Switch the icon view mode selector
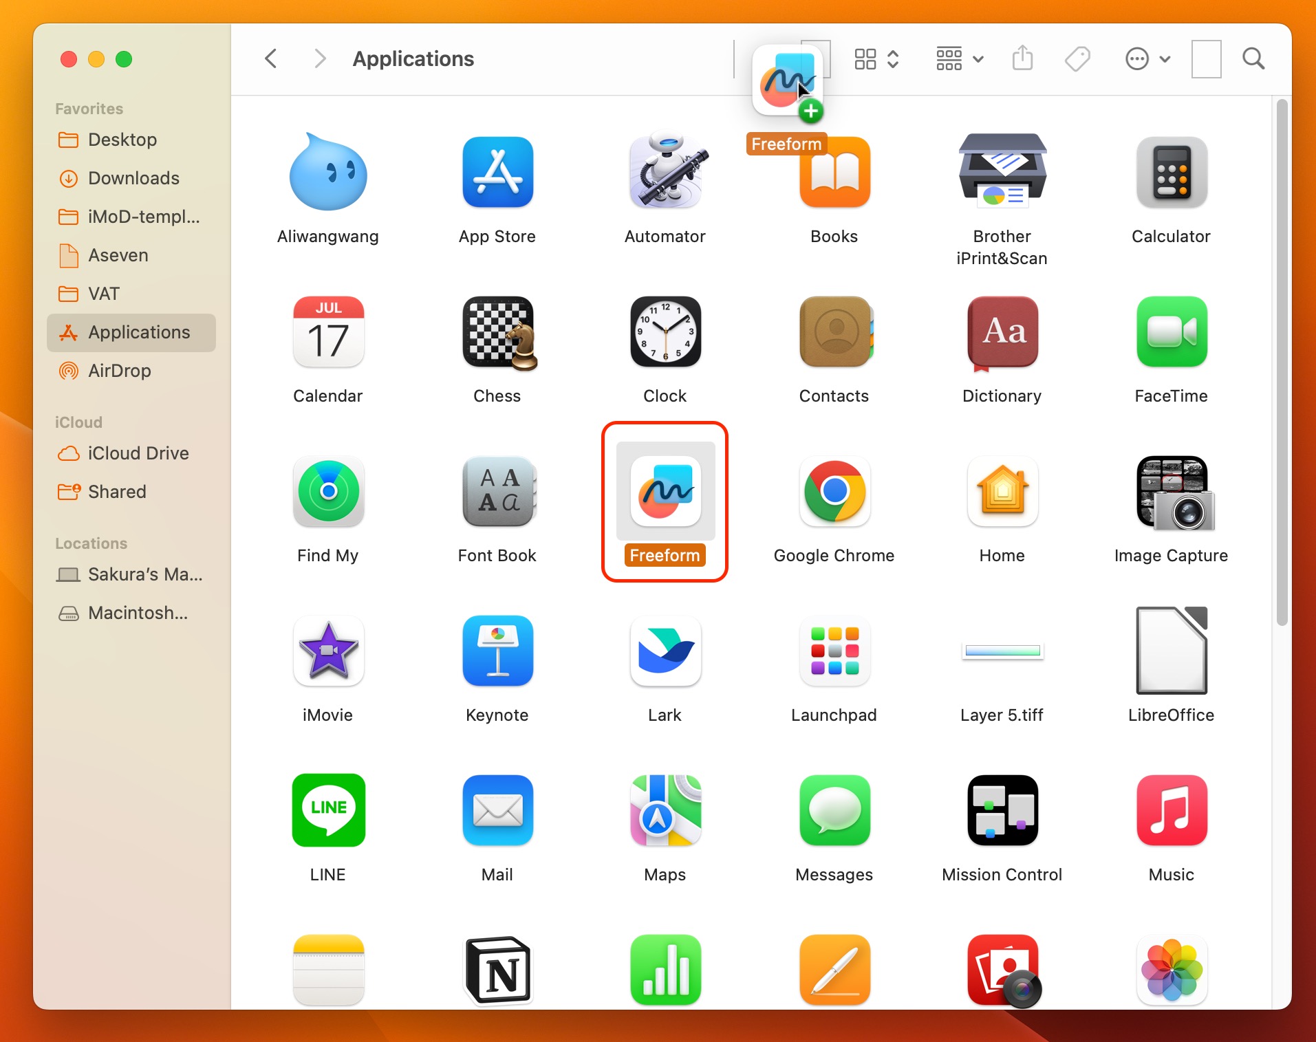 (876, 59)
